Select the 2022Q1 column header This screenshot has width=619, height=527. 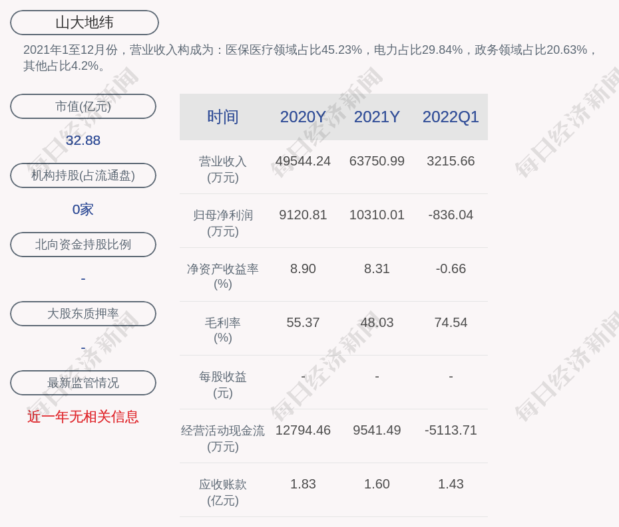pyautogui.click(x=451, y=117)
